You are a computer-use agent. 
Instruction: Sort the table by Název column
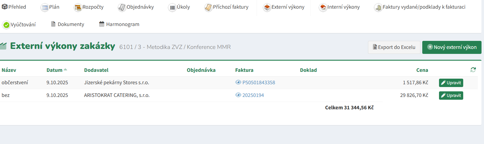[x=9, y=70]
